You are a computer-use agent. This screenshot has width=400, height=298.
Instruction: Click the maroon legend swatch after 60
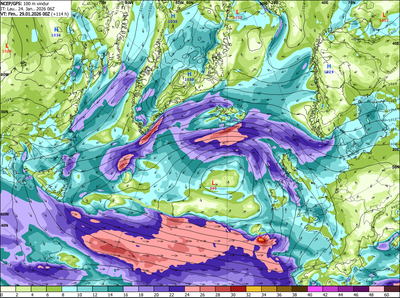pos(392,289)
